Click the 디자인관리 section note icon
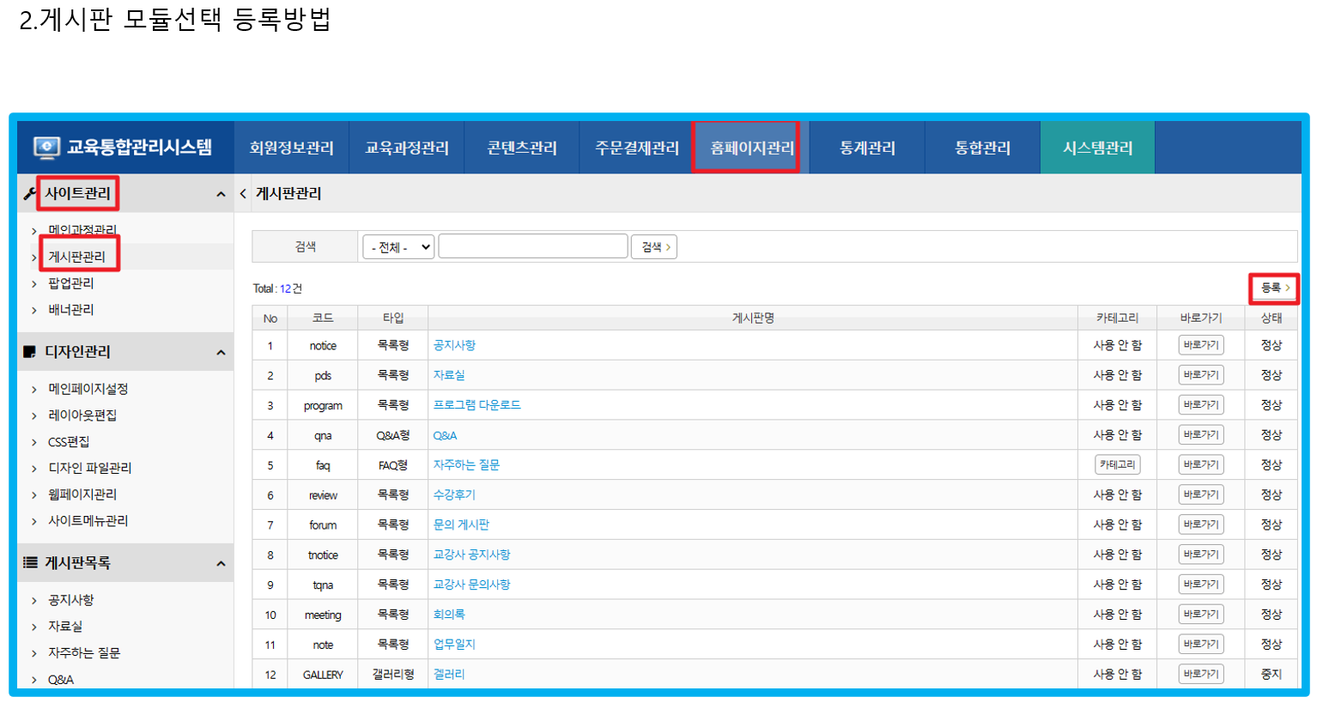The width and height of the screenshot is (1317, 703). pos(29,352)
